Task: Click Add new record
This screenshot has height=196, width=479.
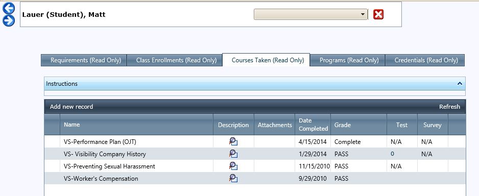Action: pyautogui.click(x=71, y=107)
